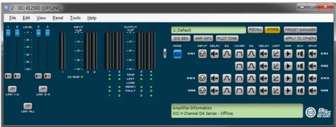Open the CH4 SLM block

[300, 91]
